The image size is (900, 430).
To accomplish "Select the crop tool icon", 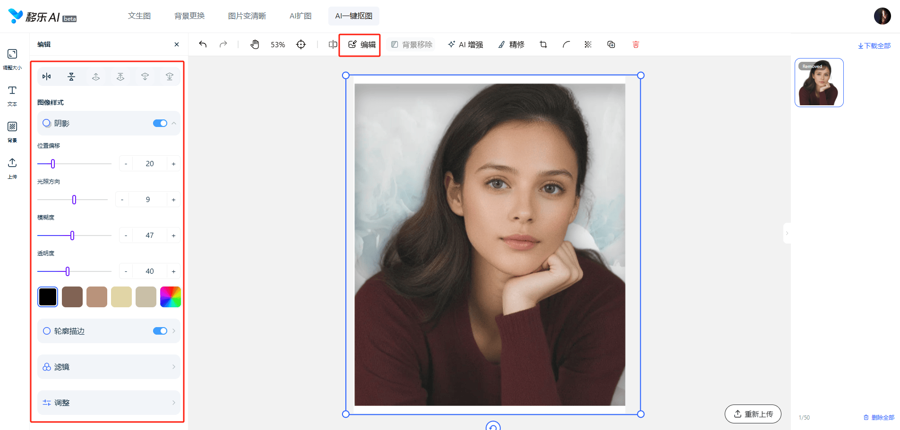I will [543, 44].
